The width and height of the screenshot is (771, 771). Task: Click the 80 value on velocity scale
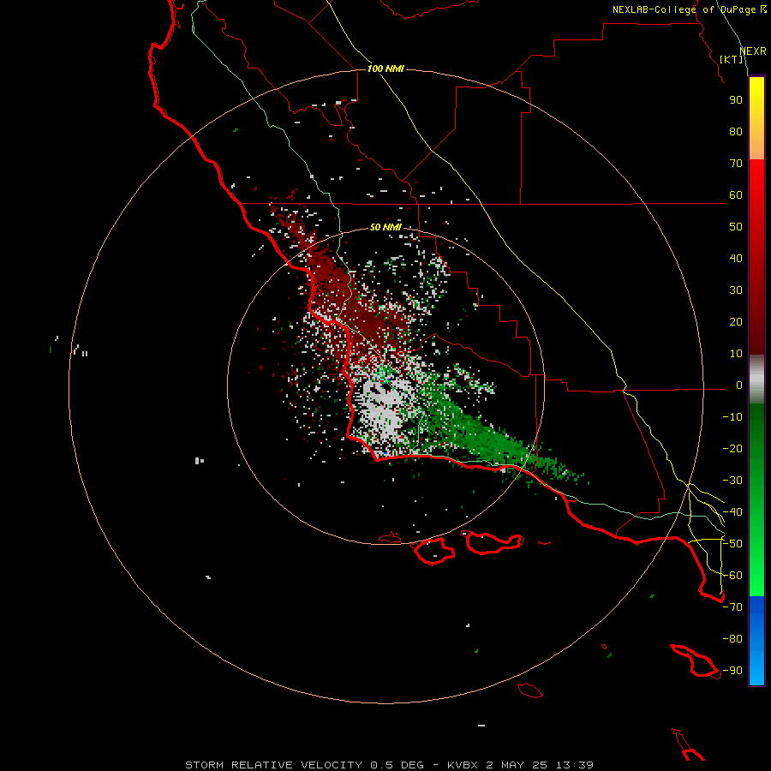(736, 132)
